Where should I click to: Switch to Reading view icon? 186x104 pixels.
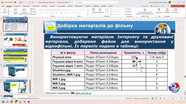pos(160,98)
